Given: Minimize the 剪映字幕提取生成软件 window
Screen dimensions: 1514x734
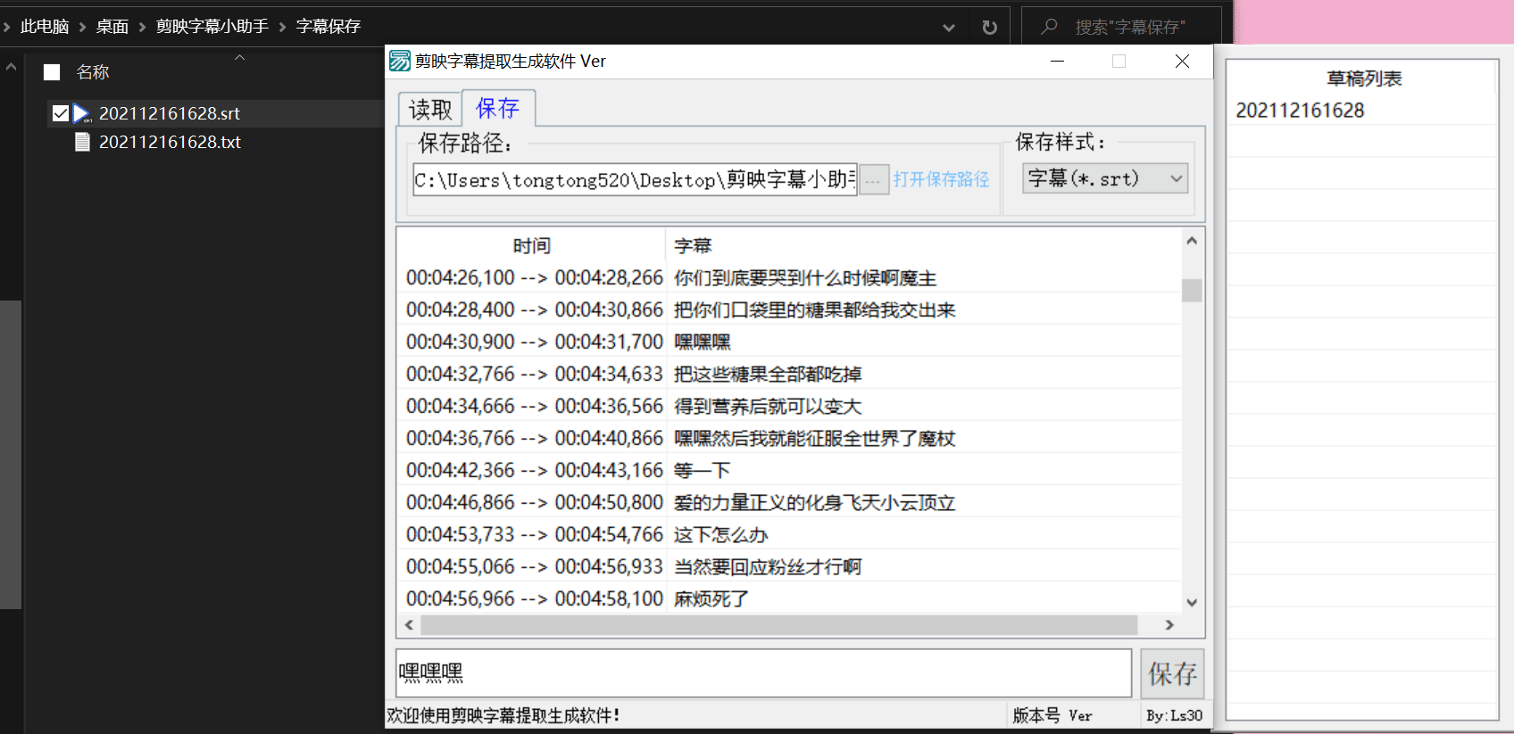Looking at the screenshot, I should point(1057,61).
